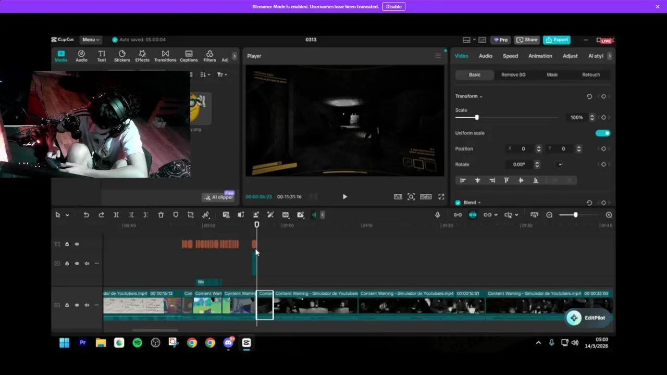This screenshot has height=375, width=667.
Task: Click the Rotate angle field
Action: (520, 165)
